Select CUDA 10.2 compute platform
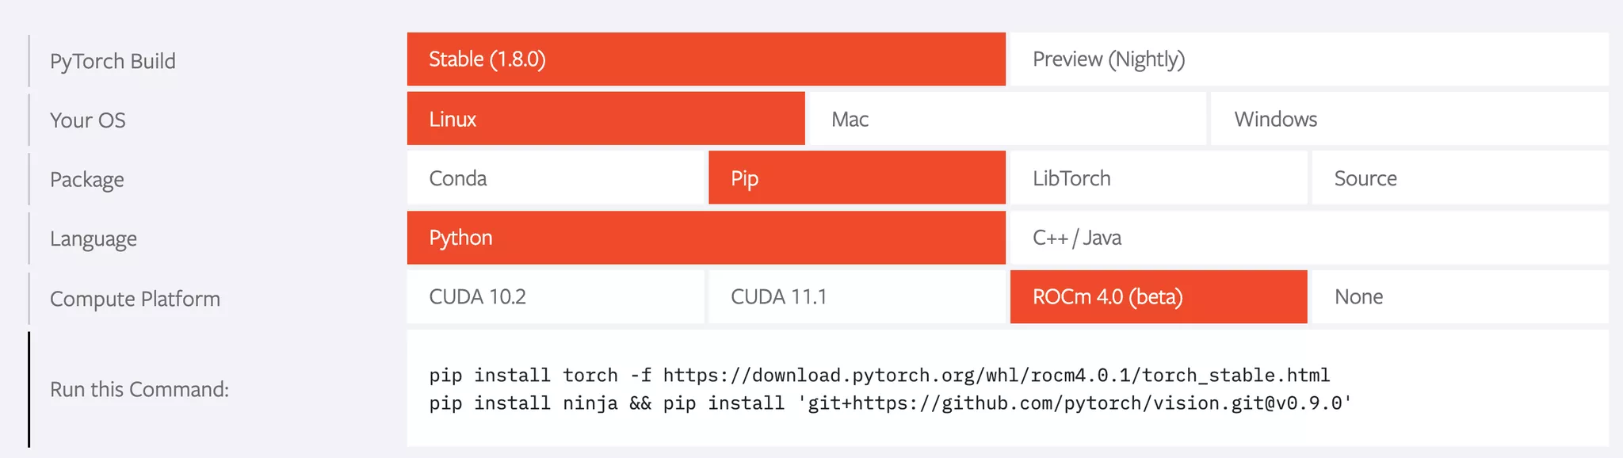Image resolution: width=1623 pixels, height=458 pixels. [x=556, y=297]
